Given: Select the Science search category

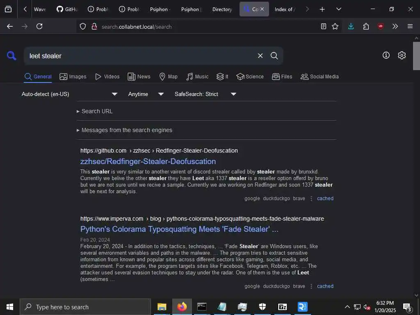Looking at the screenshot, I should pos(250,77).
